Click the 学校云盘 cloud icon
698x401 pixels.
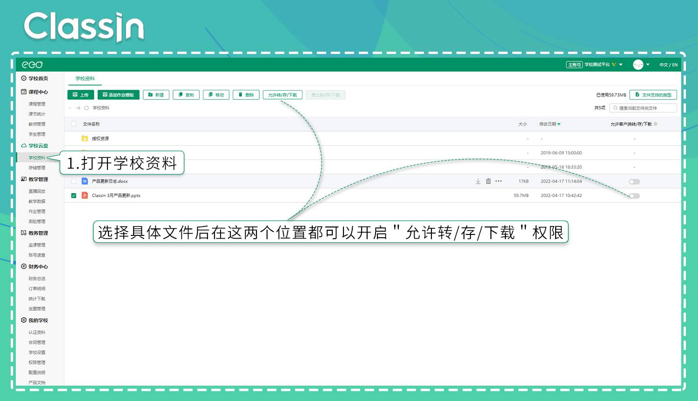click(24, 146)
